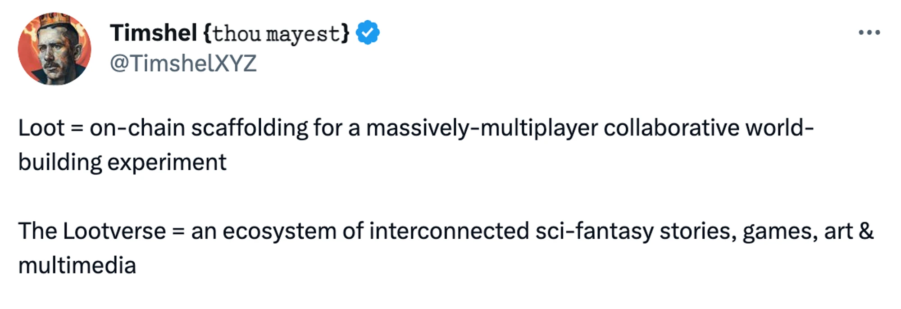
Task: Click the display name Timshel
Action: [x=153, y=33]
